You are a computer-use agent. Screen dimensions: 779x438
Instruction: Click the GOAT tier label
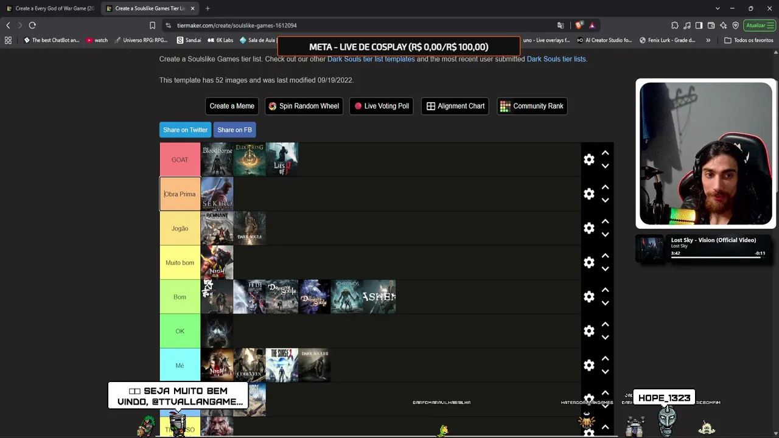180,159
